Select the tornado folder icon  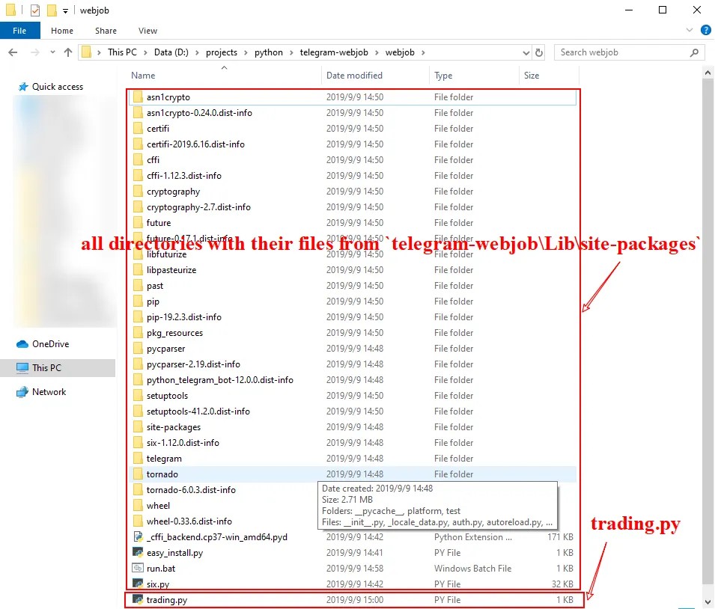(x=138, y=474)
